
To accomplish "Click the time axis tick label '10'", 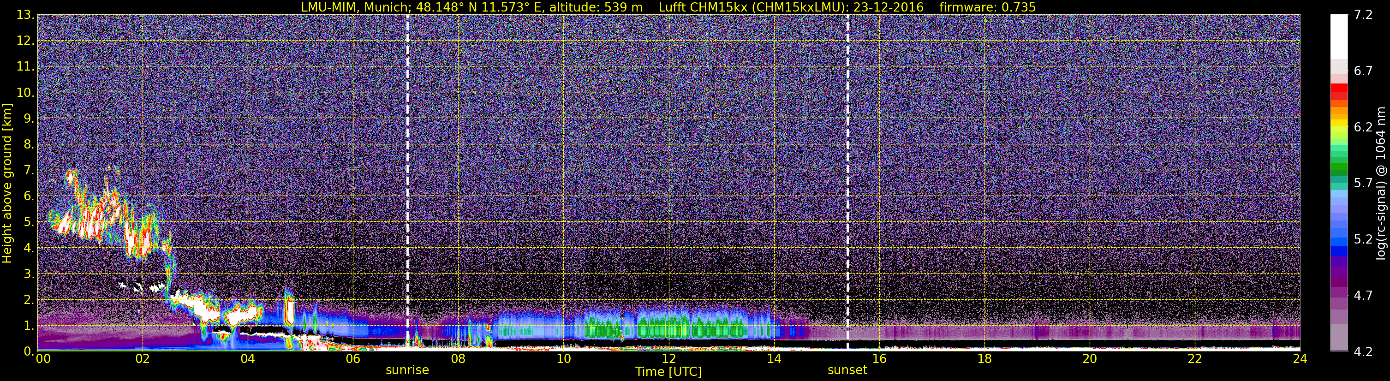I will click(563, 359).
